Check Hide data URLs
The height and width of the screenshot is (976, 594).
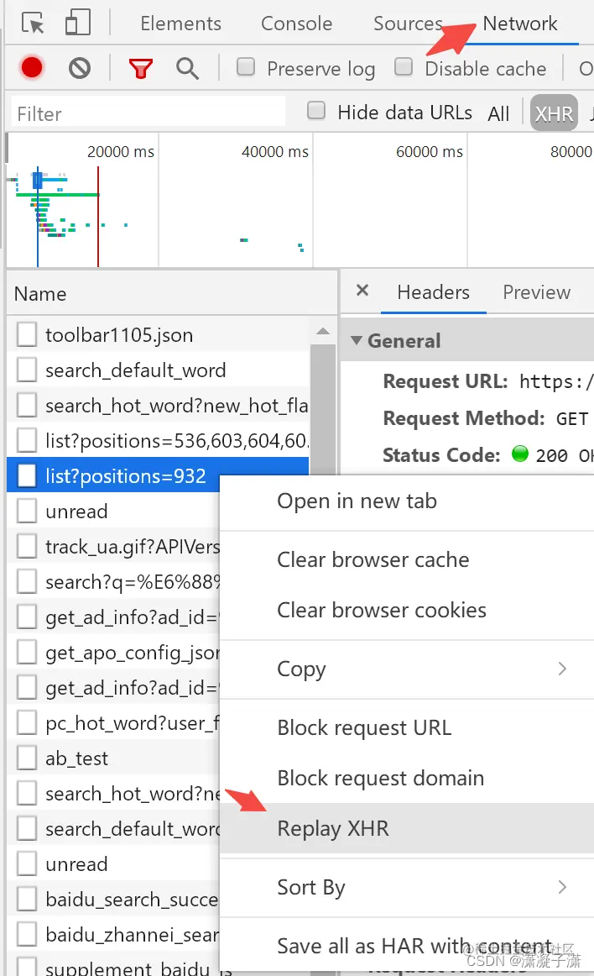click(316, 111)
